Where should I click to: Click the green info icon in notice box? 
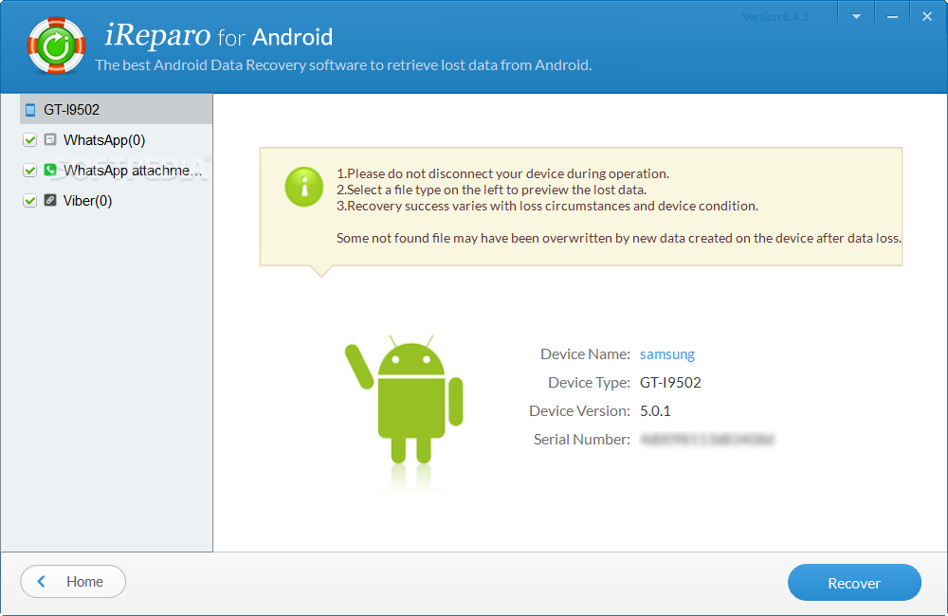coord(303,187)
